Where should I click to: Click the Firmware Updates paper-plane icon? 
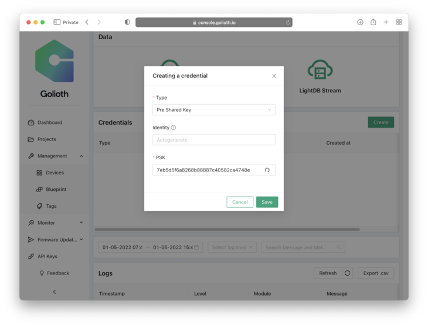[31, 239]
